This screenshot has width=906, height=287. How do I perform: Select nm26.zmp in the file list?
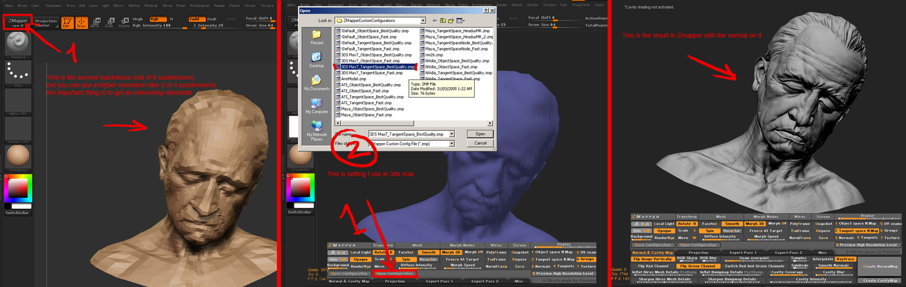point(431,55)
